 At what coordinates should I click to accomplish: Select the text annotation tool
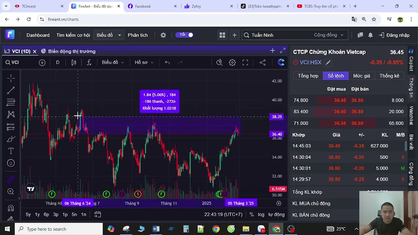11,151
